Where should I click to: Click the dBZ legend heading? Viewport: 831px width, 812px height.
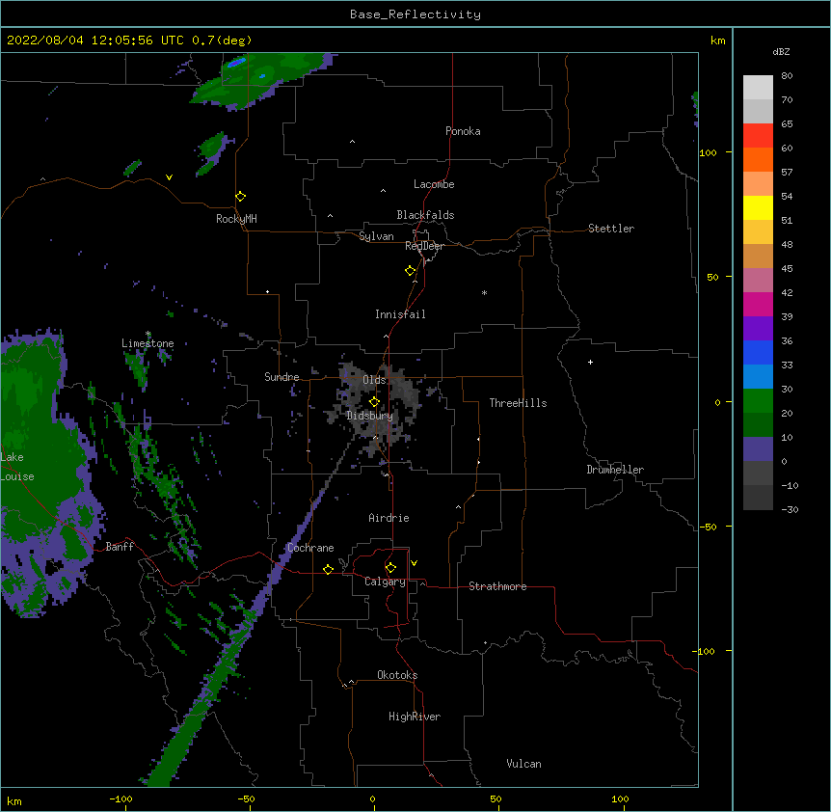click(781, 51)
